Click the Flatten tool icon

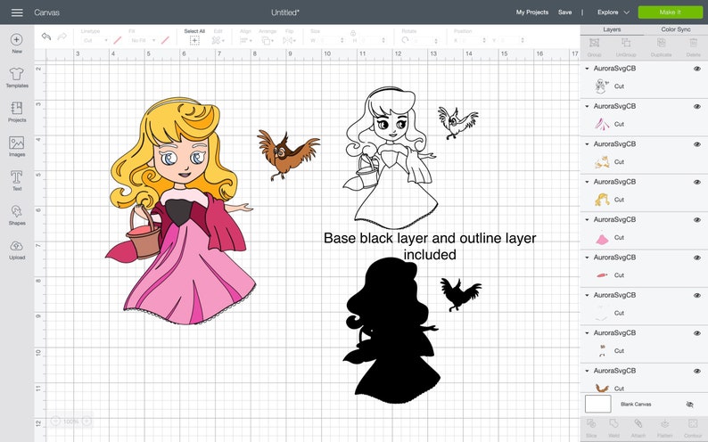(664, 423)
